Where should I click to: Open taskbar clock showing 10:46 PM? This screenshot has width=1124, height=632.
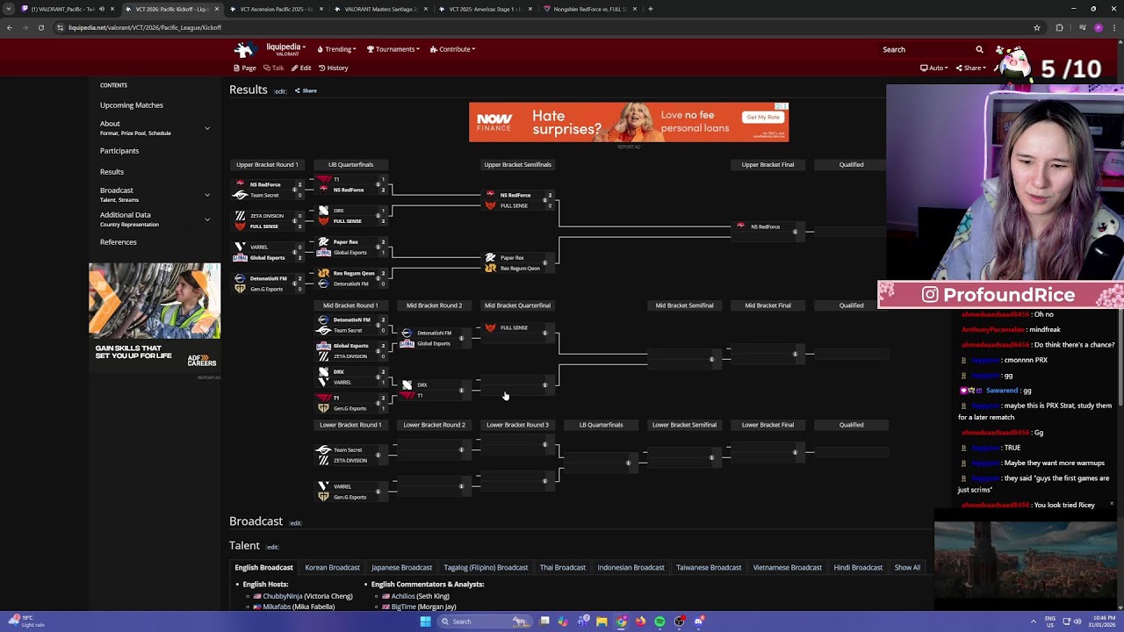click(1104, 621)
